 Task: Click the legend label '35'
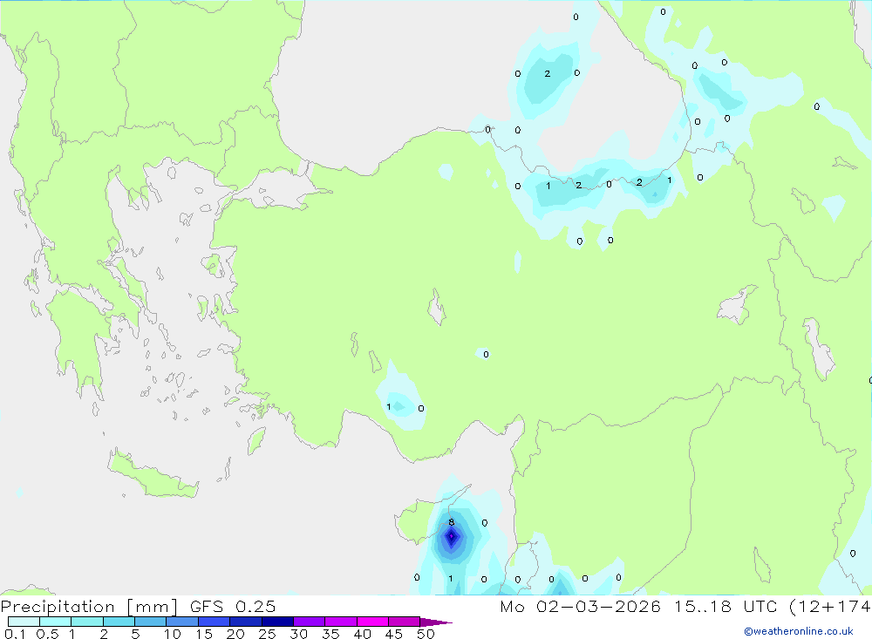point(330,634)
